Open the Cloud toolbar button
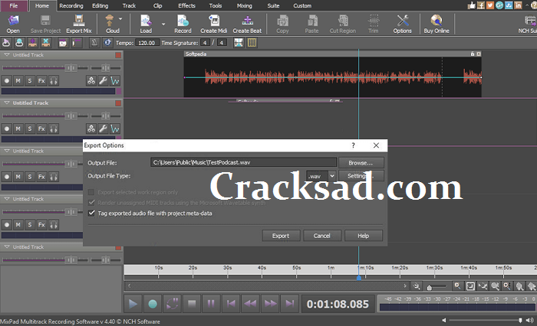The image size is (537, 326). (112, 24)
